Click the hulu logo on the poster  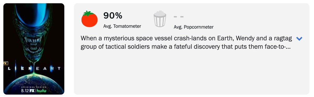(x=42, y=91)
